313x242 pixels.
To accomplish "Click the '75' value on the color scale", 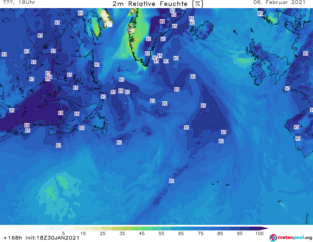I will [200, 233].
